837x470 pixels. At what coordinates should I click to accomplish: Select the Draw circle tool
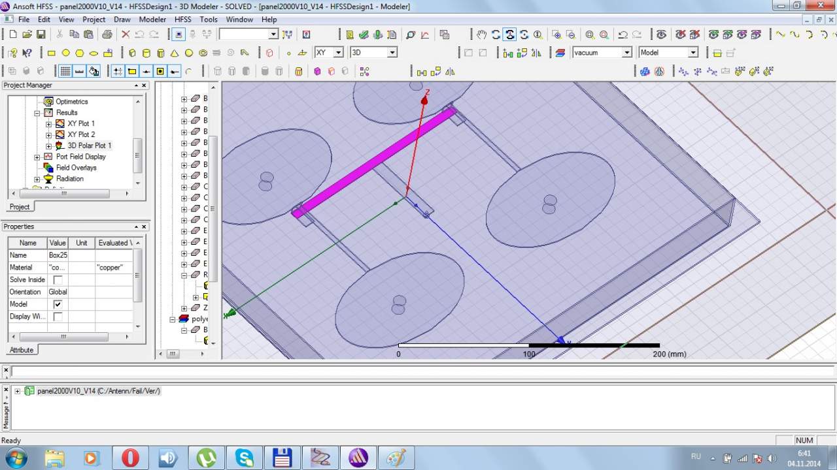click(65, 53)
